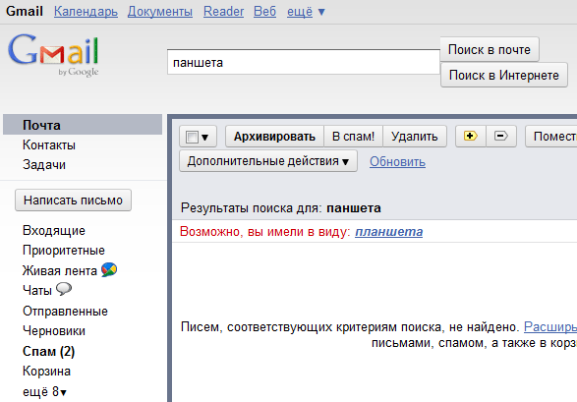Click the В спам! button
The image size is (577, 402).
point(353,136)
